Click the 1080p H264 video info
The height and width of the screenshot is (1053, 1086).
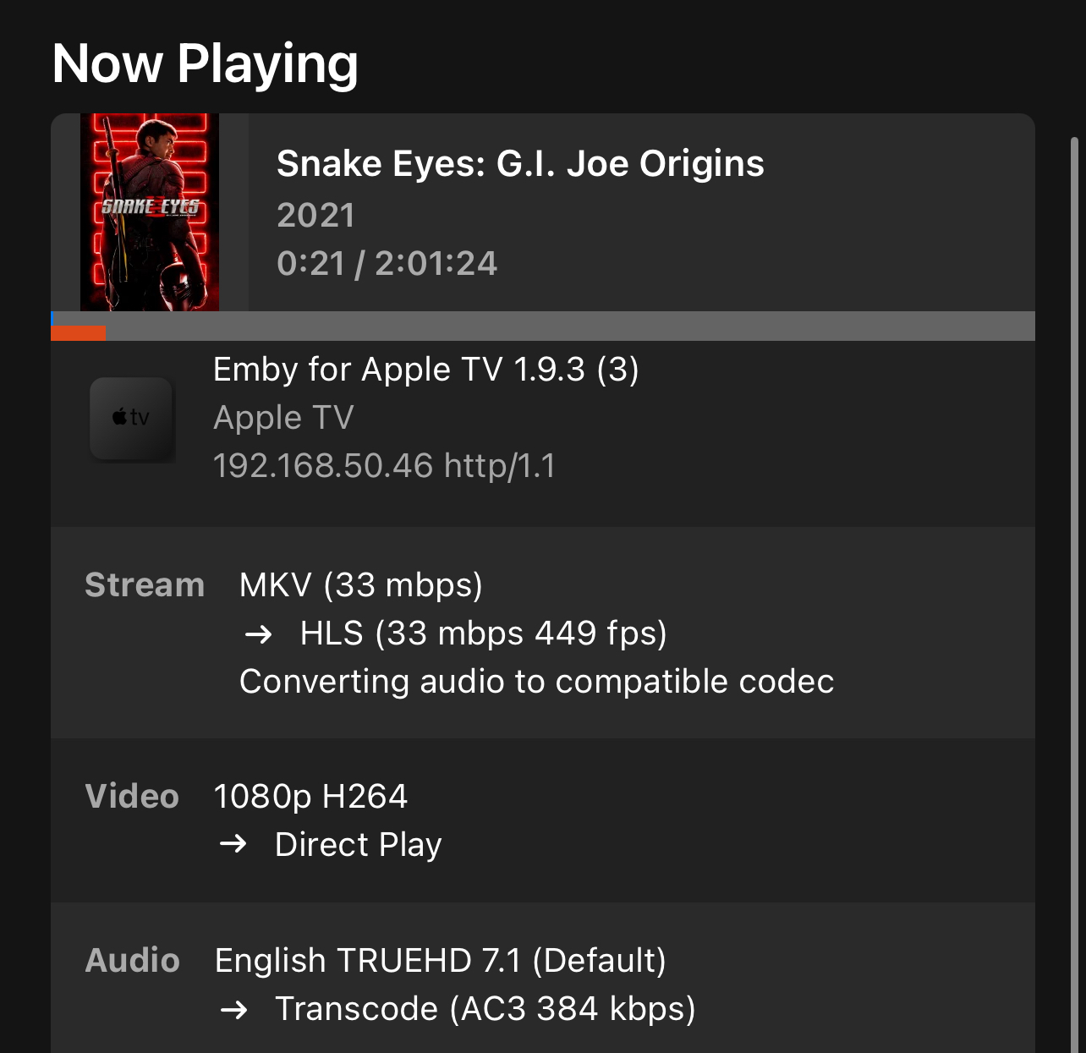(x=310, y=796)
